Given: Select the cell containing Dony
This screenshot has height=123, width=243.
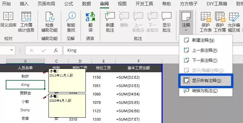Looking at the screenshot, I should [25, 110].
